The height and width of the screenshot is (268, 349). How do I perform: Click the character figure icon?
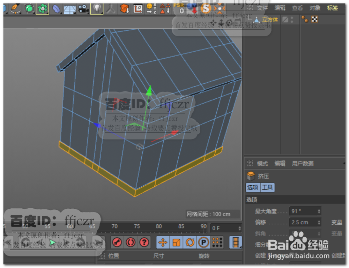point(110,9)
